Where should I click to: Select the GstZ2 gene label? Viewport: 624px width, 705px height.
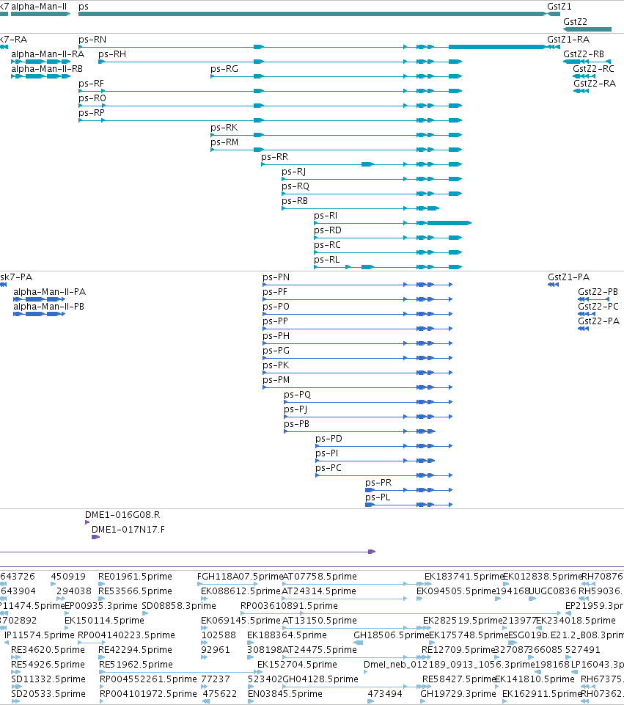(575, 21)
